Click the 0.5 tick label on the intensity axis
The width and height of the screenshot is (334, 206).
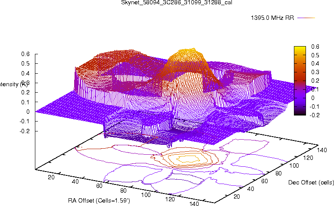25,63
